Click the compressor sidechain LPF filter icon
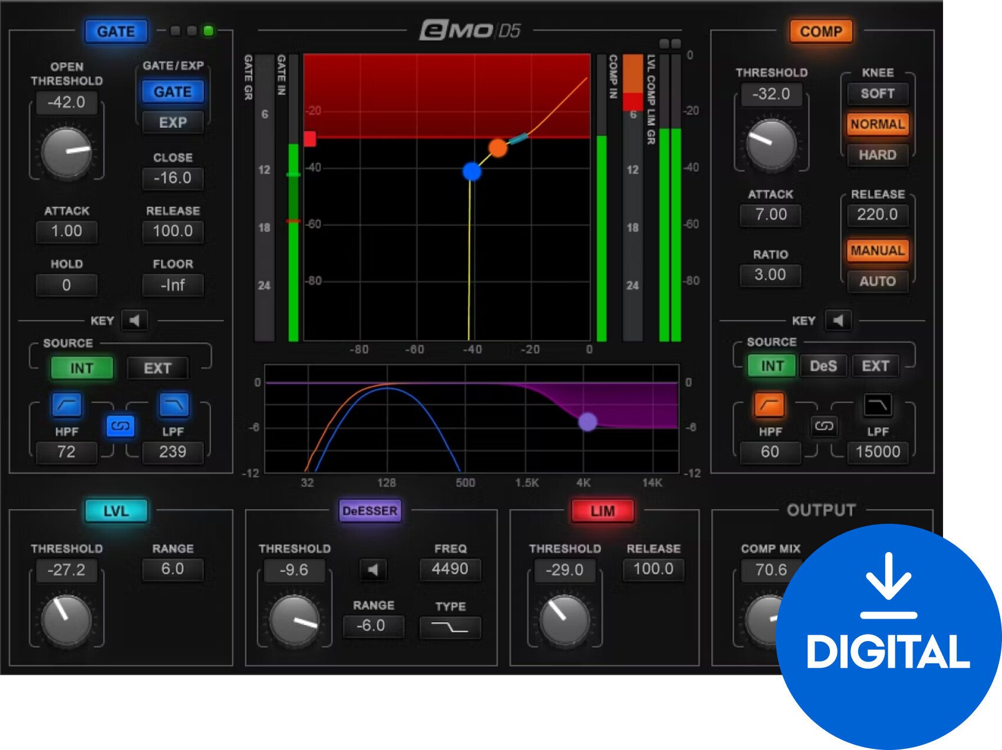 877,405
